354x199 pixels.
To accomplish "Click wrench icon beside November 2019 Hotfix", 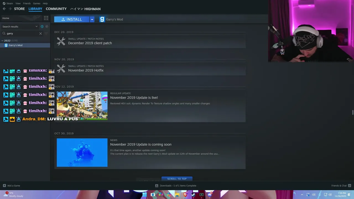I will tap(61, 68).
